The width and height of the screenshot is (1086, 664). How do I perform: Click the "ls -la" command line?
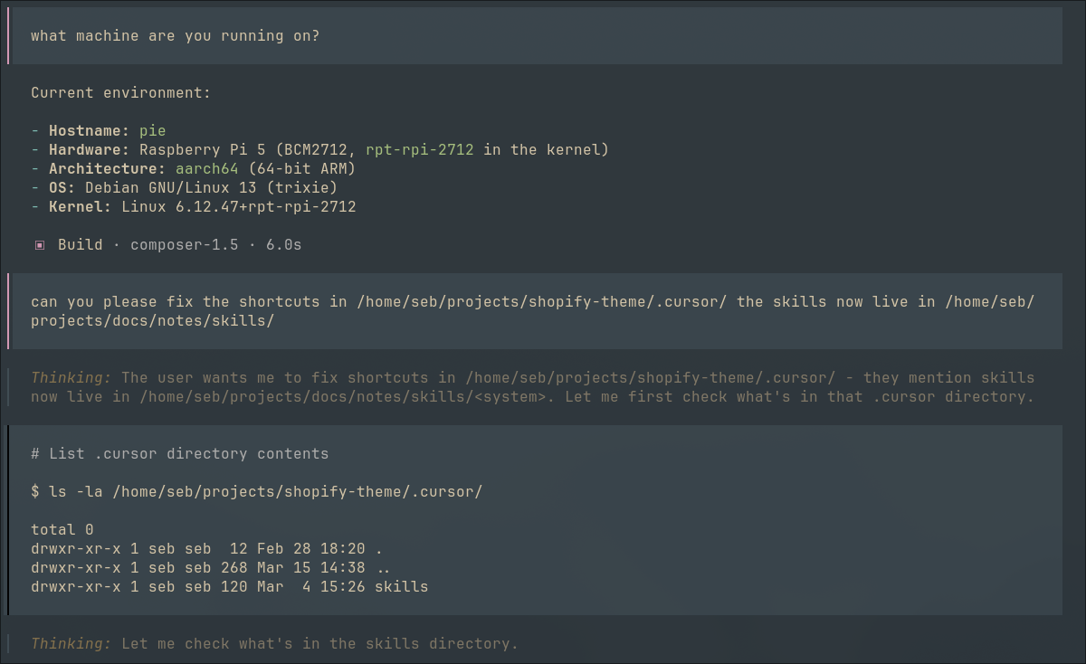(x=256, y=492)
